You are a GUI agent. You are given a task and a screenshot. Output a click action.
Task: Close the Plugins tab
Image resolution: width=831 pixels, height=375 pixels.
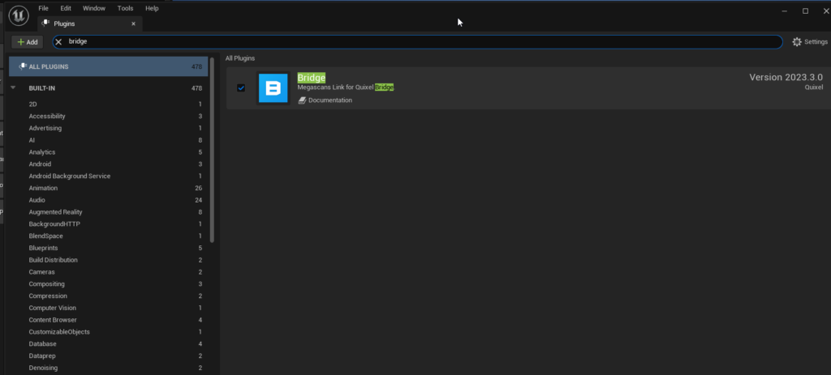click(133, 23)
